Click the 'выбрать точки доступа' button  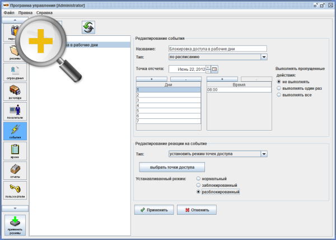(x=172, y=167)
